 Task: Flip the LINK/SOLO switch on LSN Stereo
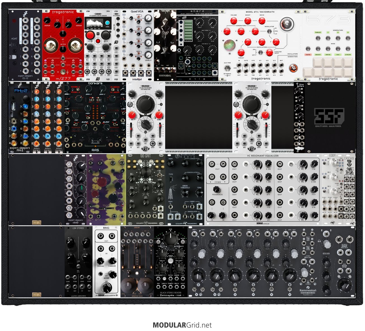coord(78,267)
